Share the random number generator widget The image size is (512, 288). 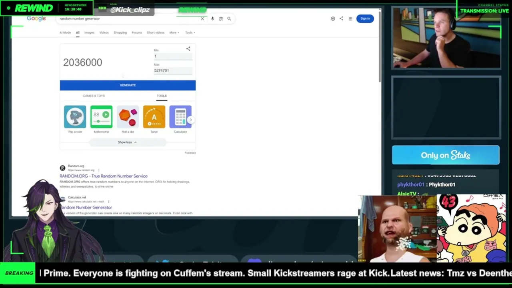[x=188, y=49]
